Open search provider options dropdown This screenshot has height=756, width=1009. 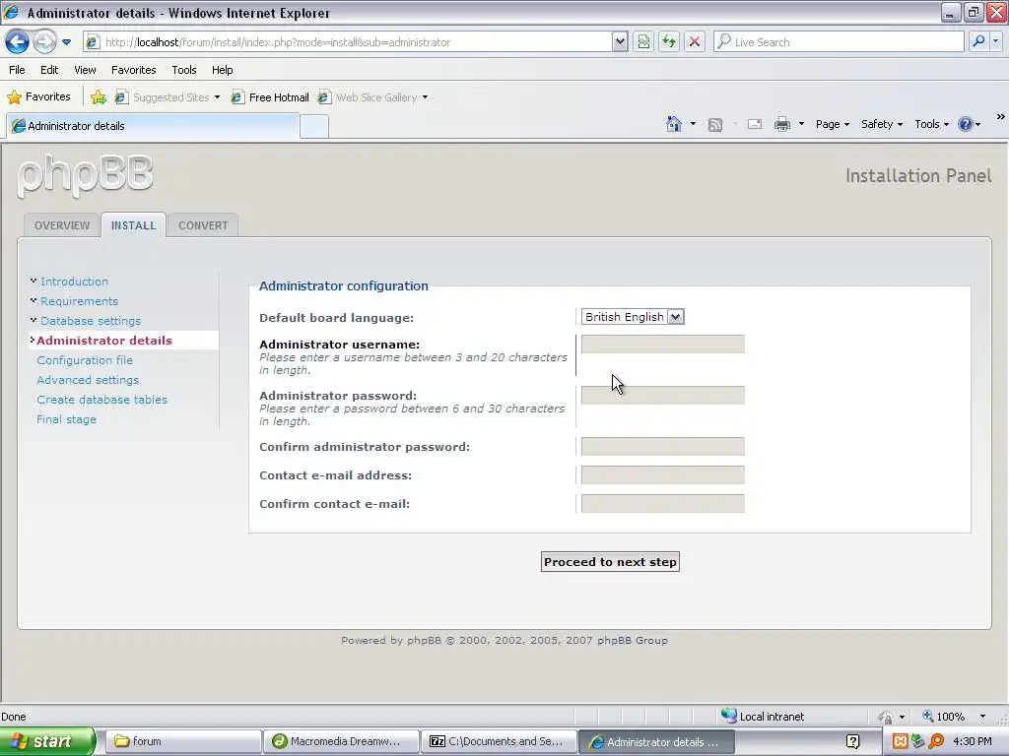(995, 41)
